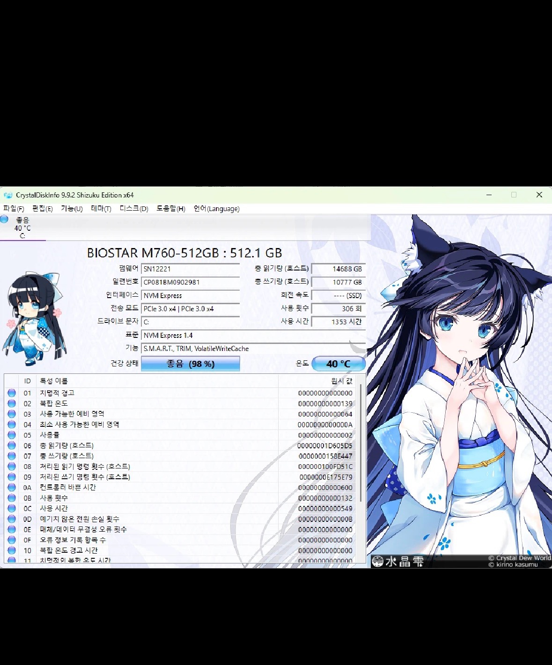Open the 기능(U) menu

pos(72,209)
